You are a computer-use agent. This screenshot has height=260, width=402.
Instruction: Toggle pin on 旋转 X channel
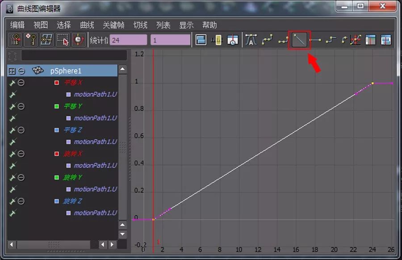click(13, 154)
